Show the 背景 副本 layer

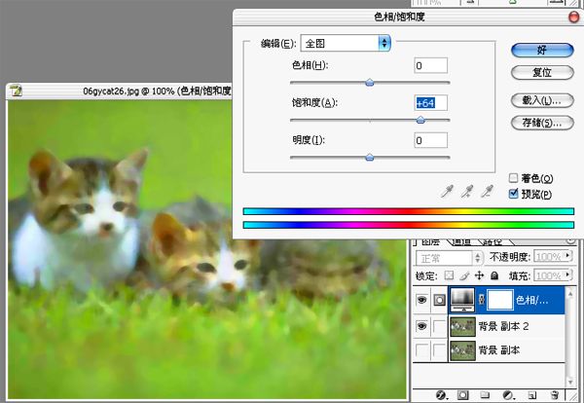pyautogui.click(x=422, y=350)
